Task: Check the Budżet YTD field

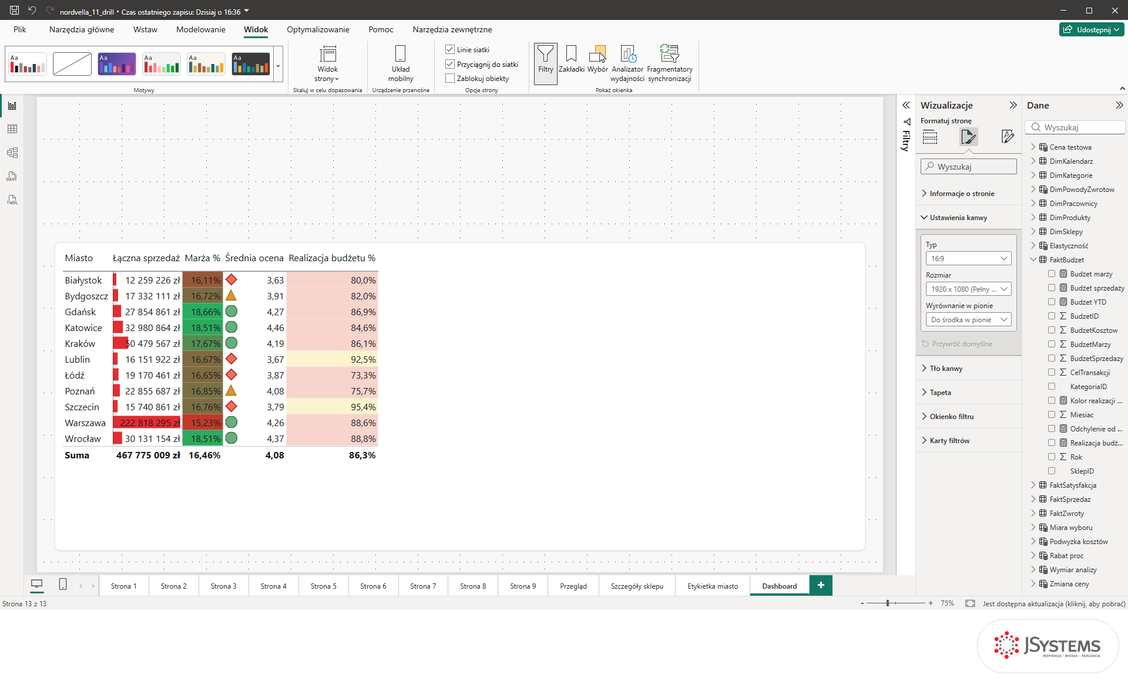Action: 1052,302
